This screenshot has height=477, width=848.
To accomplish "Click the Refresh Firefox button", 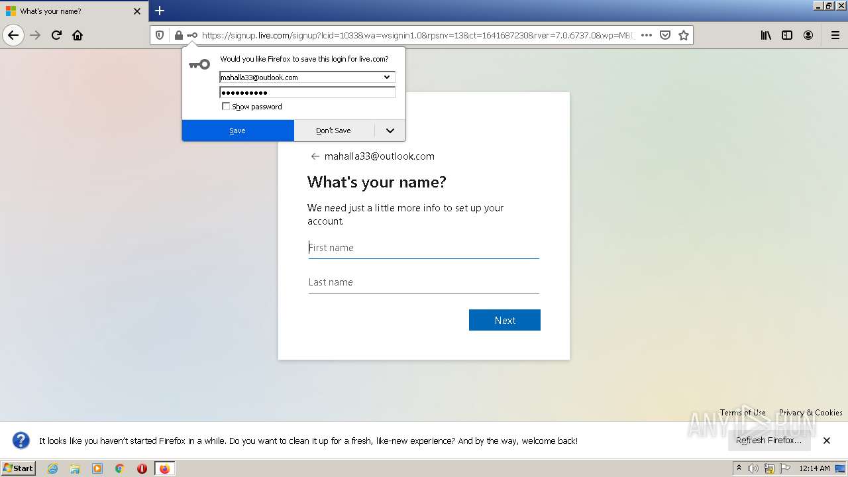I will [x=769, y=441].
